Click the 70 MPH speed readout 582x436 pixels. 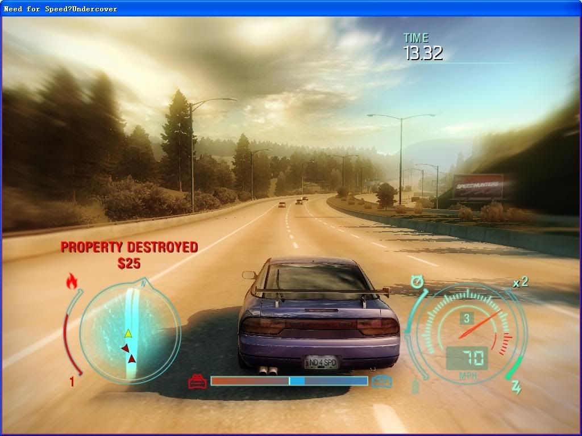click(467, 358)
